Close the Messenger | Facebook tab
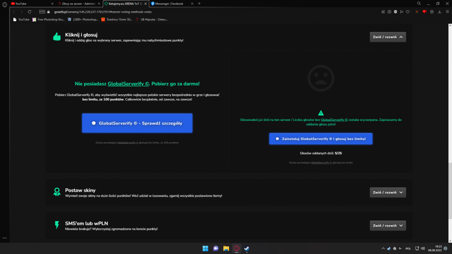This screenshot has height=254, width=452. pyautogui.click(x=192, y=4)
